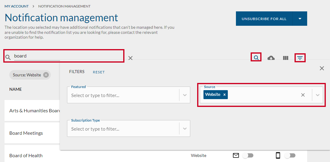Toggle the filter list icon
Image resolution: width=330 pixels, height=162 pixels.
(x=300, y=58)
